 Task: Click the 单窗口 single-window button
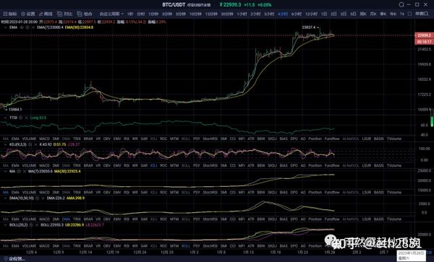coord(422,14)
